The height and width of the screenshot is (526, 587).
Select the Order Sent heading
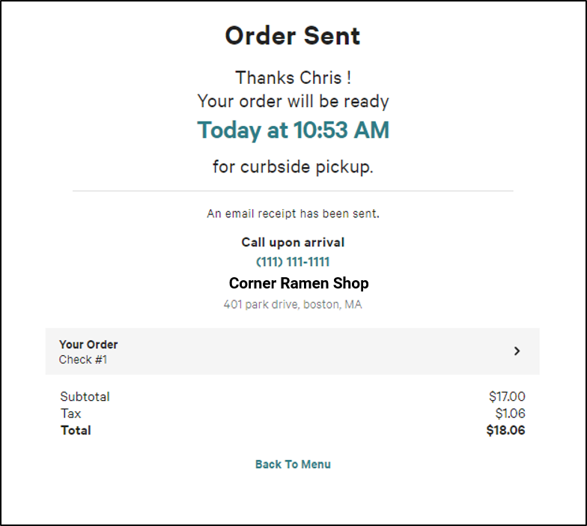(292, 36)
